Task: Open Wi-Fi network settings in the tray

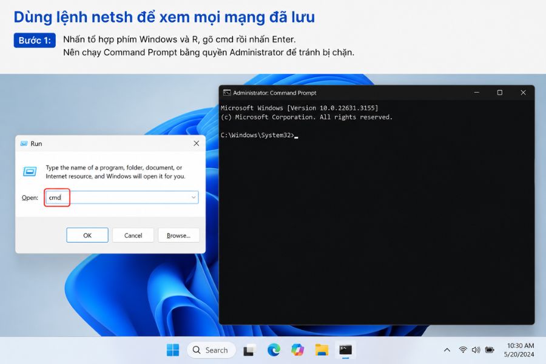Action: pyautogui.click(x=463, y=349)
